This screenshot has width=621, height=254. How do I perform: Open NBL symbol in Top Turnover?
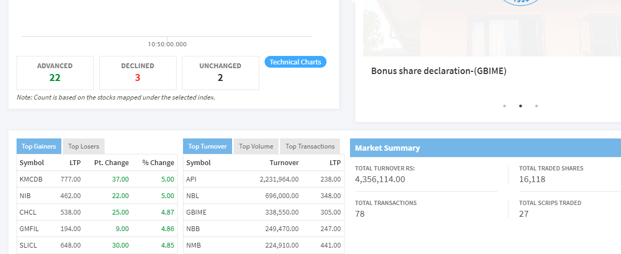[192, 196]
